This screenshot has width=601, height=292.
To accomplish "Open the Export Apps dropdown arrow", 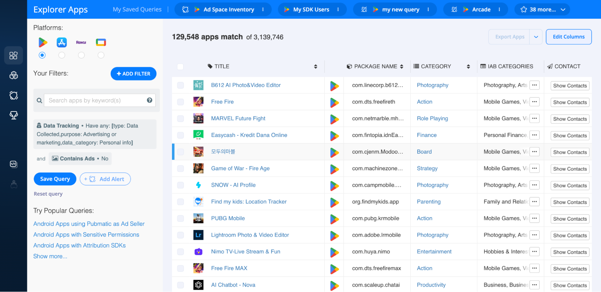I will pos(536,37).
